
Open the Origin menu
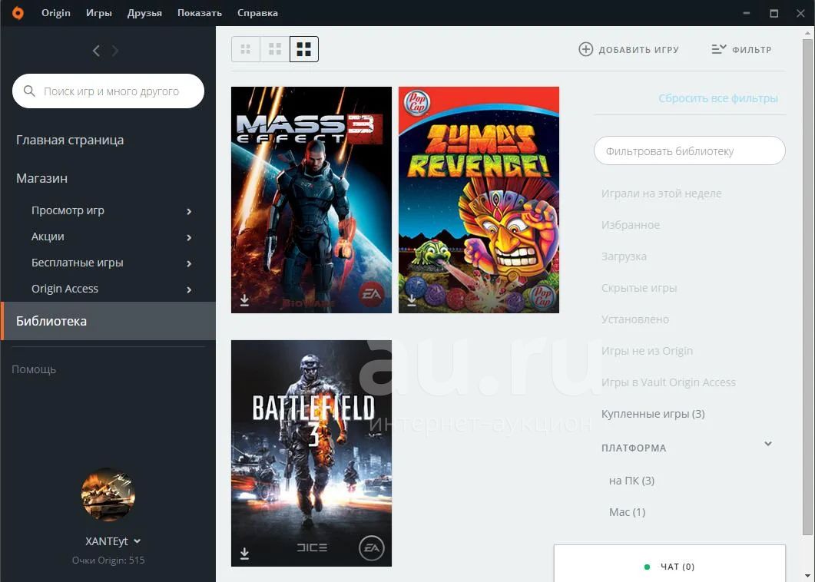tap(55, 13)
